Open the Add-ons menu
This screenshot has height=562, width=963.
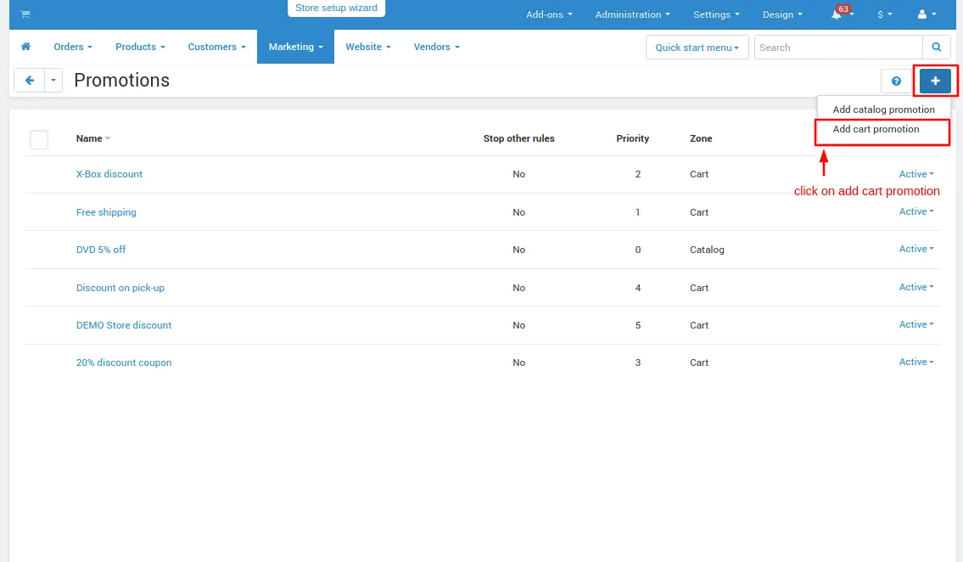coord(549,14)
